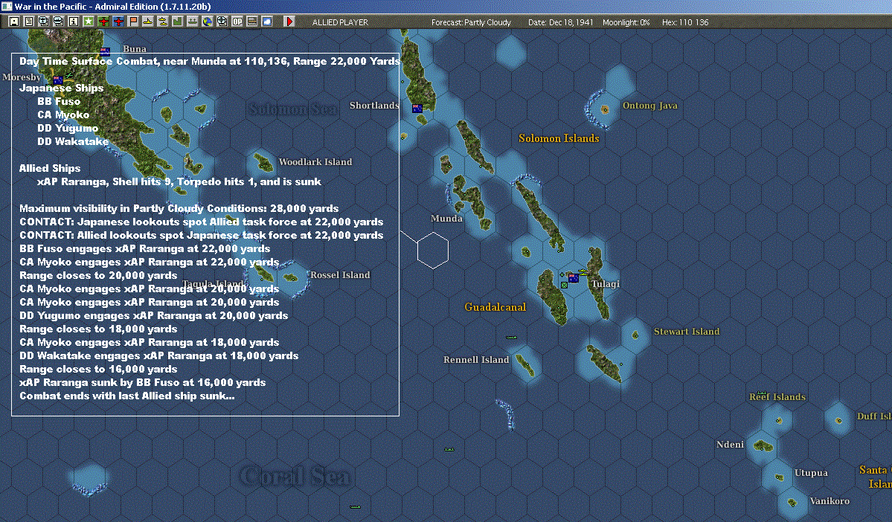This screenshot has width=892, height=522.
Task: Click the Woodlark Island map label
Action: tap(315, 162)
